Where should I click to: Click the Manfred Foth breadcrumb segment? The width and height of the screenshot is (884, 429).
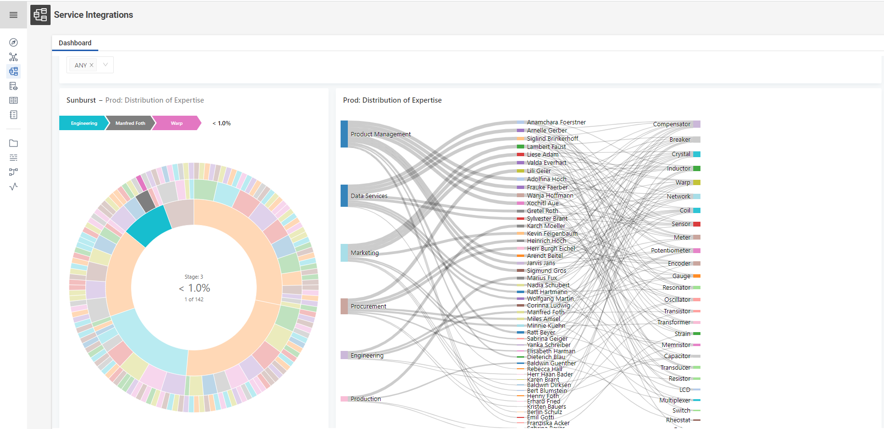[x=130, y=123]
